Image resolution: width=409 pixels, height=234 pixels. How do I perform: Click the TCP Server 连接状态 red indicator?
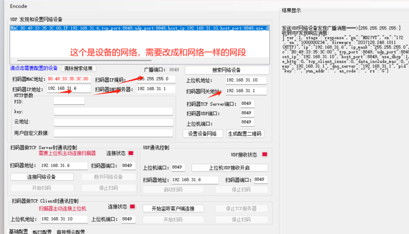click(131, 153)
